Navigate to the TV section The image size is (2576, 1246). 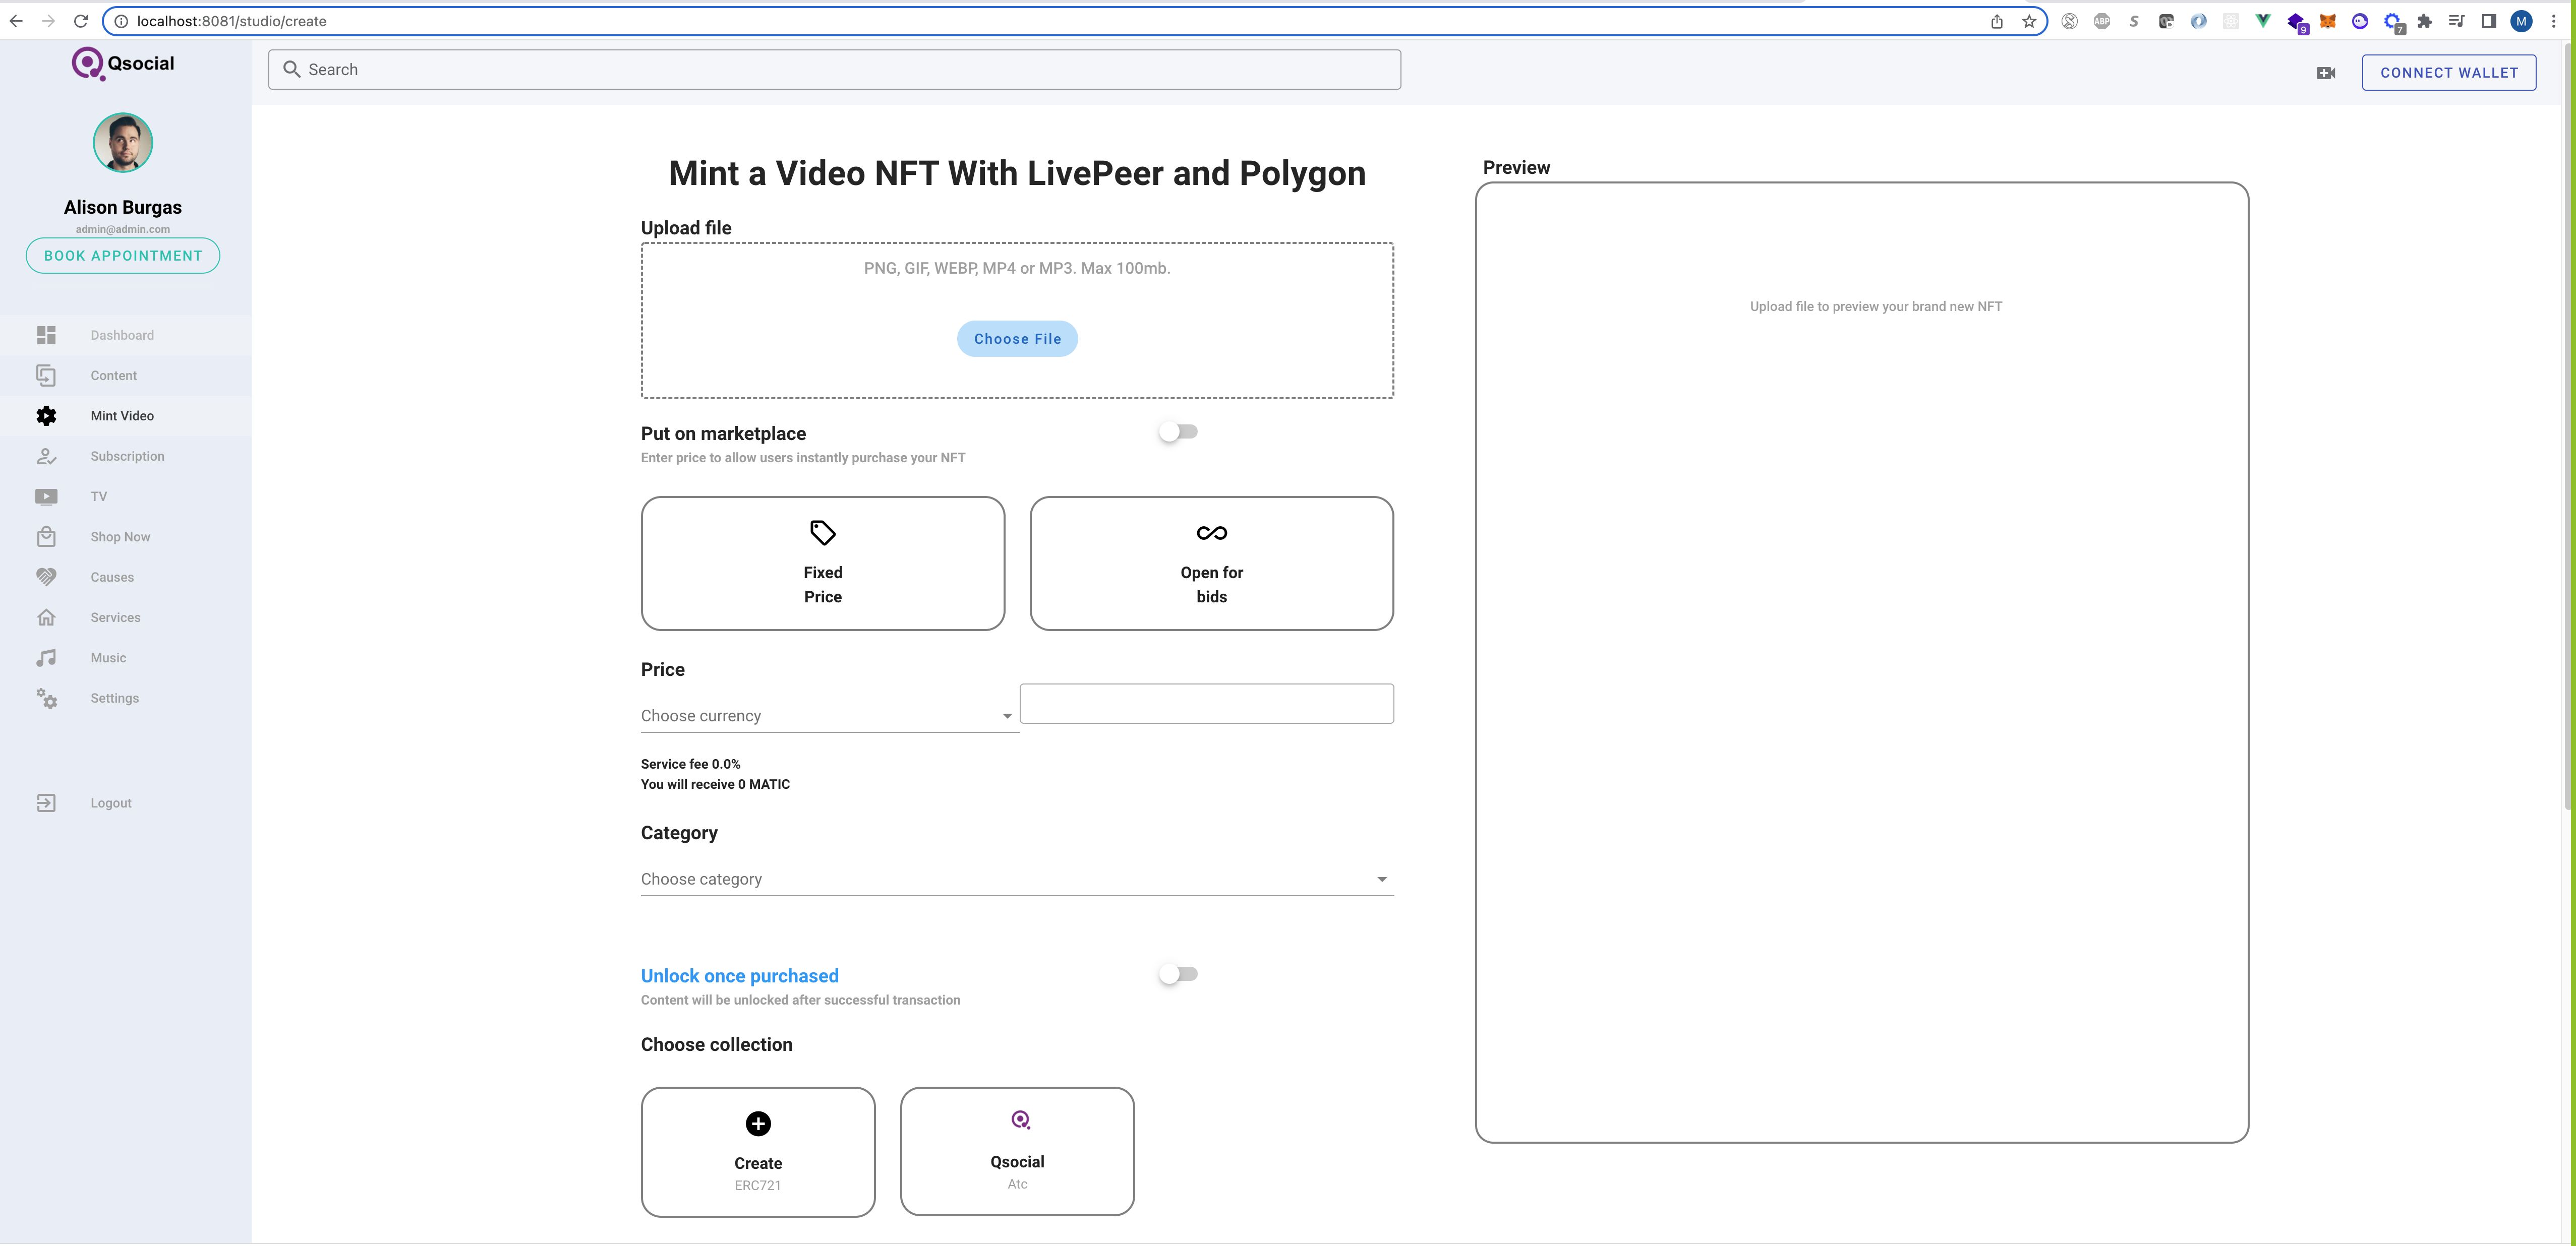[x=125, y=496]
